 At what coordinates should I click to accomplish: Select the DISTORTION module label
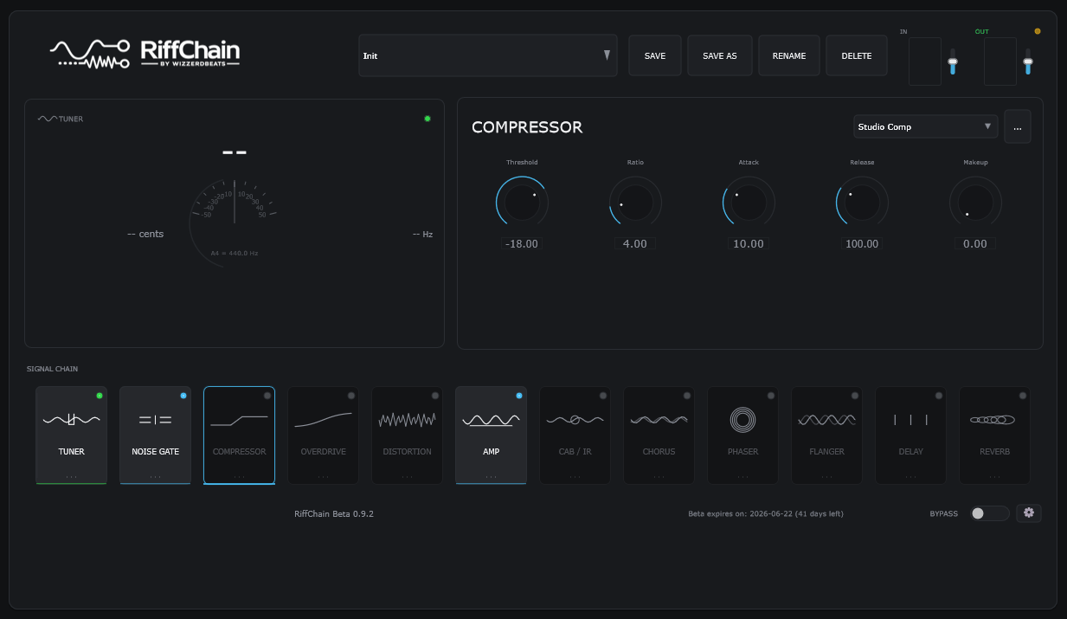click(x=407, y=452)
